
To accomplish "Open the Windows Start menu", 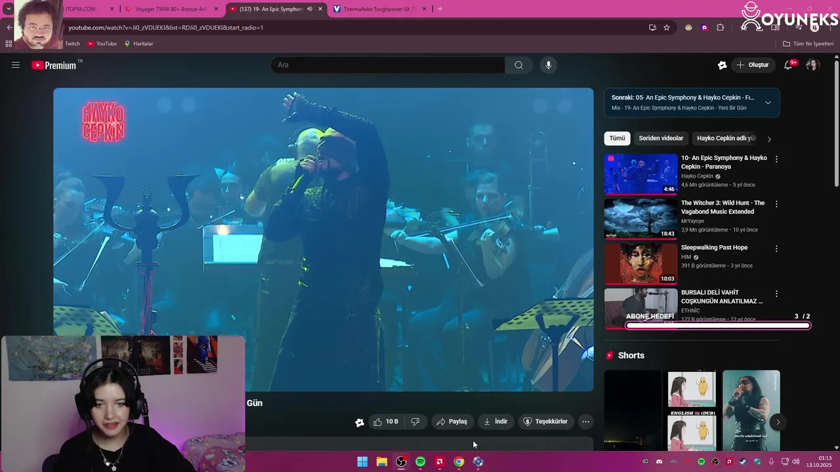I will coord(362,462).
